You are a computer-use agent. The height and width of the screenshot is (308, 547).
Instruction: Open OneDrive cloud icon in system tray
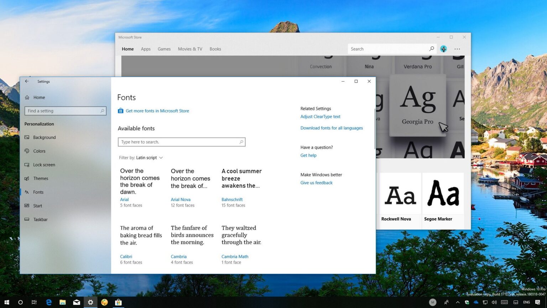click(475, 302)
